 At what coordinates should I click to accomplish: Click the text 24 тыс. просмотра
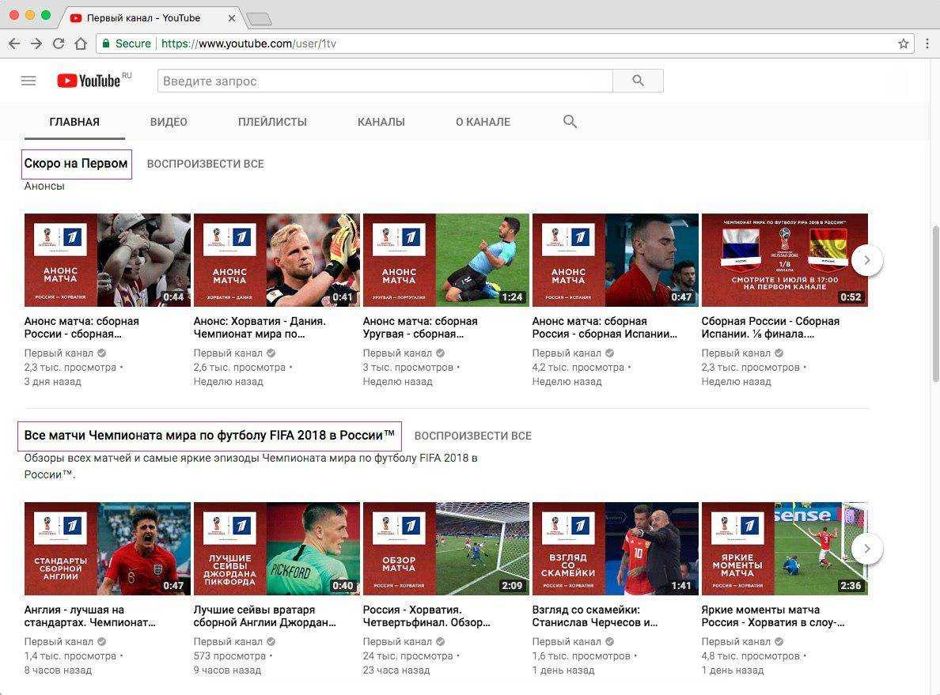[x=407, y=656]
